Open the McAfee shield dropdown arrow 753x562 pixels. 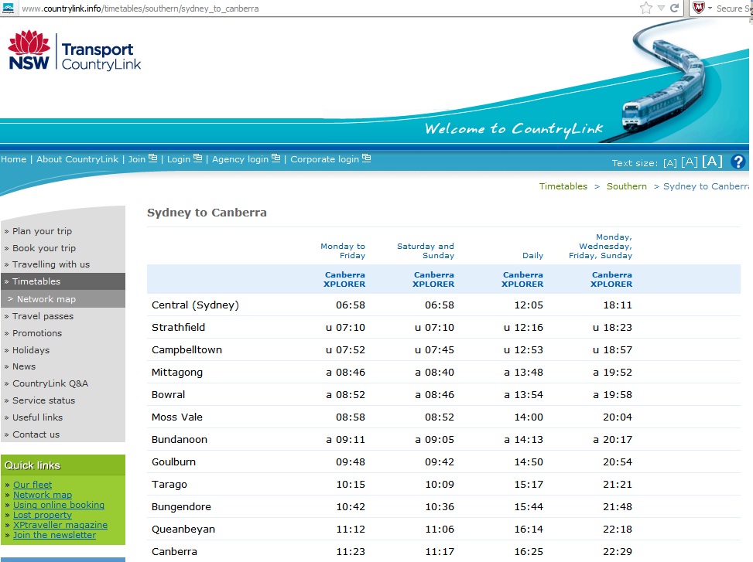point(710,9)
